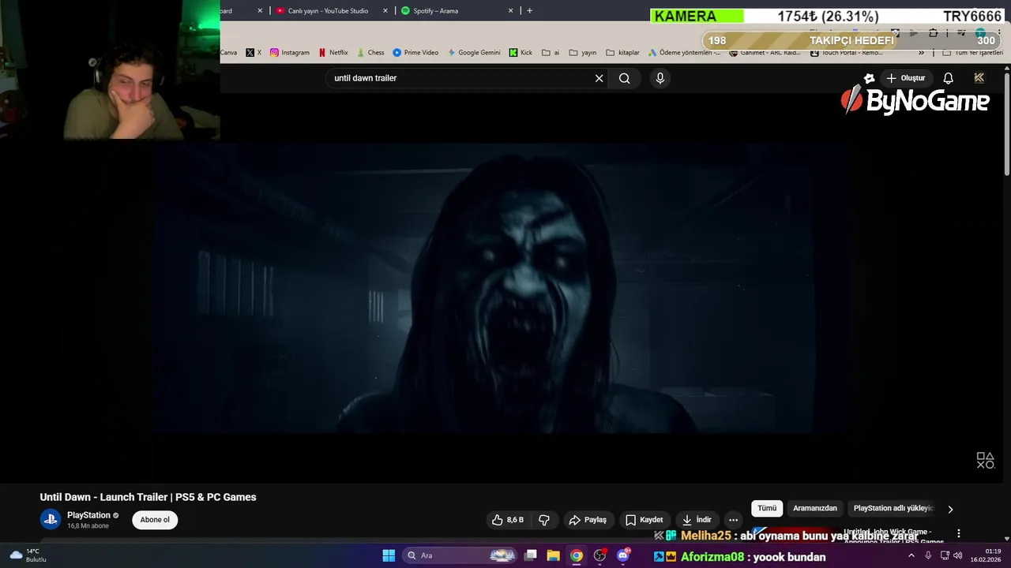Open the Ödeme yöntemleri bookmark

(x=684, y=53)
